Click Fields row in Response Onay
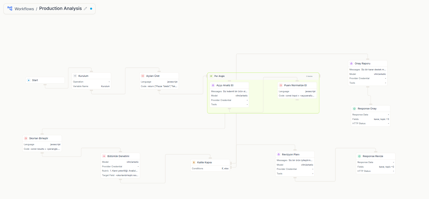 370,119
